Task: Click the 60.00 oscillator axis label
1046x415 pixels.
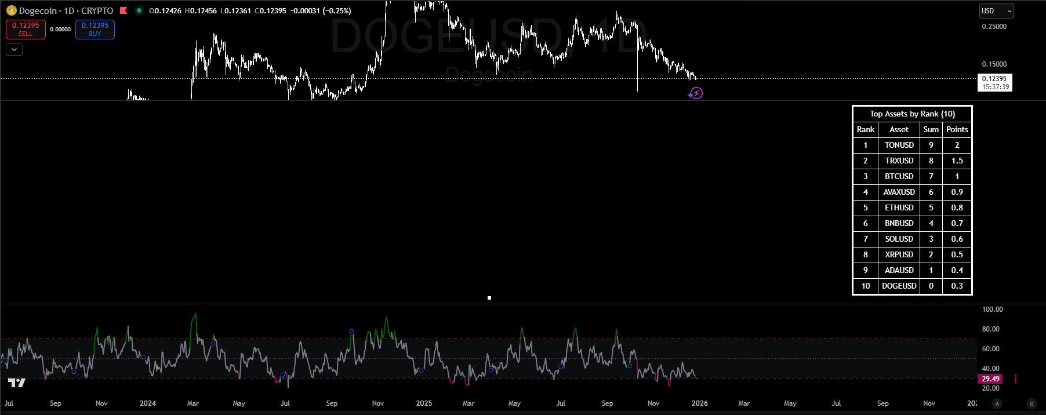Action: click(991, 349)
